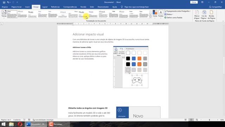Viewport: 225px width, 127px height.
Task: Click the tab selector at ruler corner
Action: pos(1,24)
